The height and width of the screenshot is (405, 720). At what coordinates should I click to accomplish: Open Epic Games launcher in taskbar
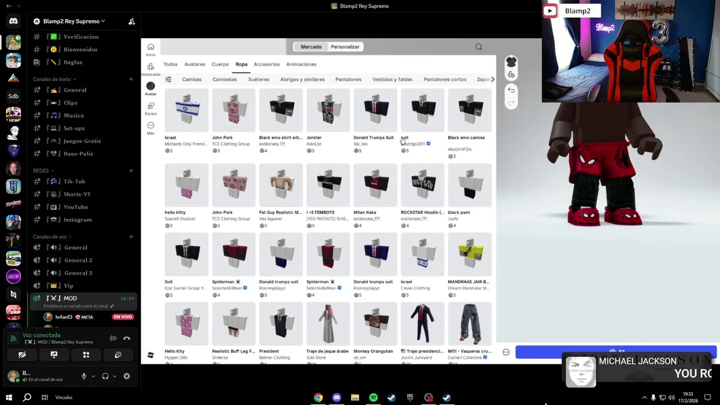pos(410,398)
